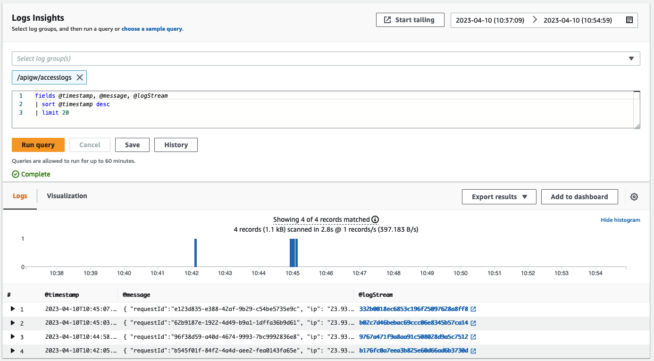Expand log record row 4
The width and height of the screenshot is (654, 361).
13,351
